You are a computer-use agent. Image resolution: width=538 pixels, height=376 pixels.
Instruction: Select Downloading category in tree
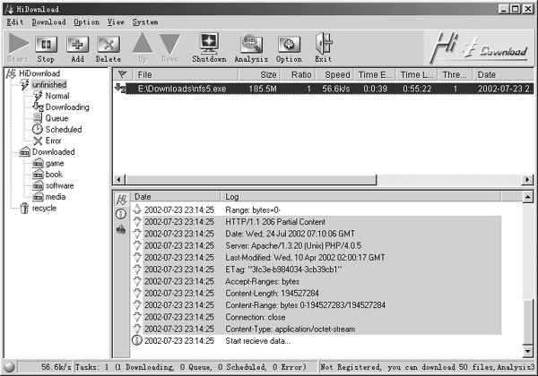(67, 107)
